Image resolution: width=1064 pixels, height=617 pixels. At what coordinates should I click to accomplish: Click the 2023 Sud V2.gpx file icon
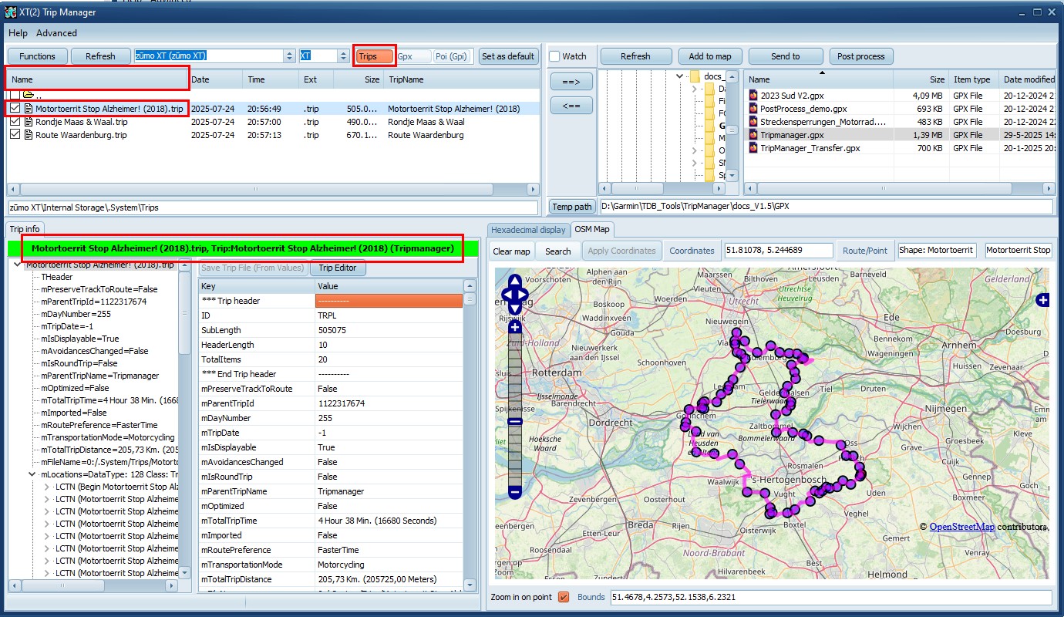pos(753,96)
